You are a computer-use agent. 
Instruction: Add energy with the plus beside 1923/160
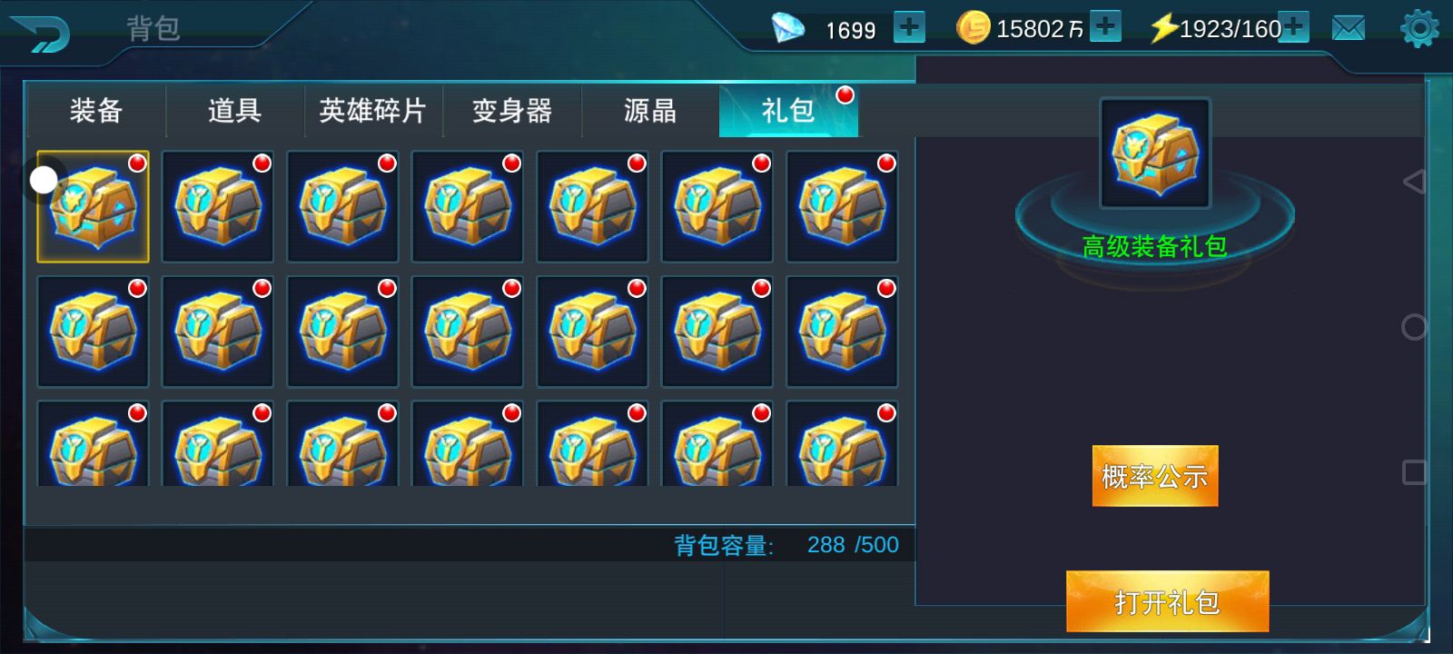1294,27
